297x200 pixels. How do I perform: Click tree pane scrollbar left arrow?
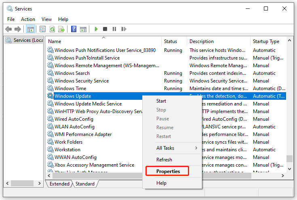pyautogui.click(x=7, y=183)
